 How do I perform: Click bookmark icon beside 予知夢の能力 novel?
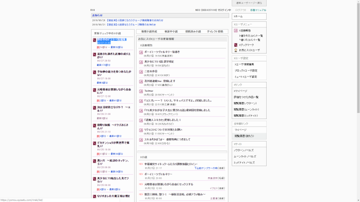[94, 72]
